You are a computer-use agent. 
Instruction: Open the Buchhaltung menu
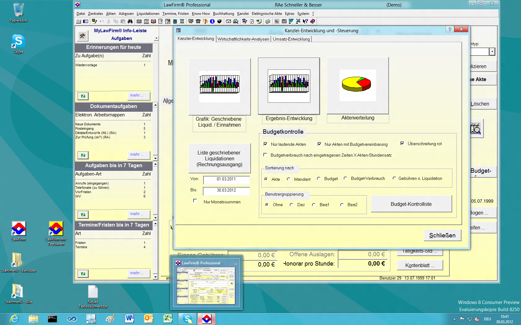point(223,14)
